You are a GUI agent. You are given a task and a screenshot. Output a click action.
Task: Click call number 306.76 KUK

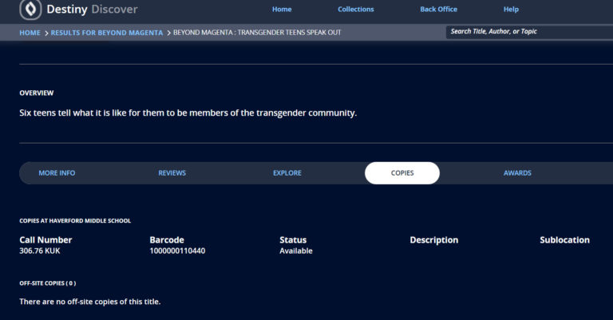[40, 251]
